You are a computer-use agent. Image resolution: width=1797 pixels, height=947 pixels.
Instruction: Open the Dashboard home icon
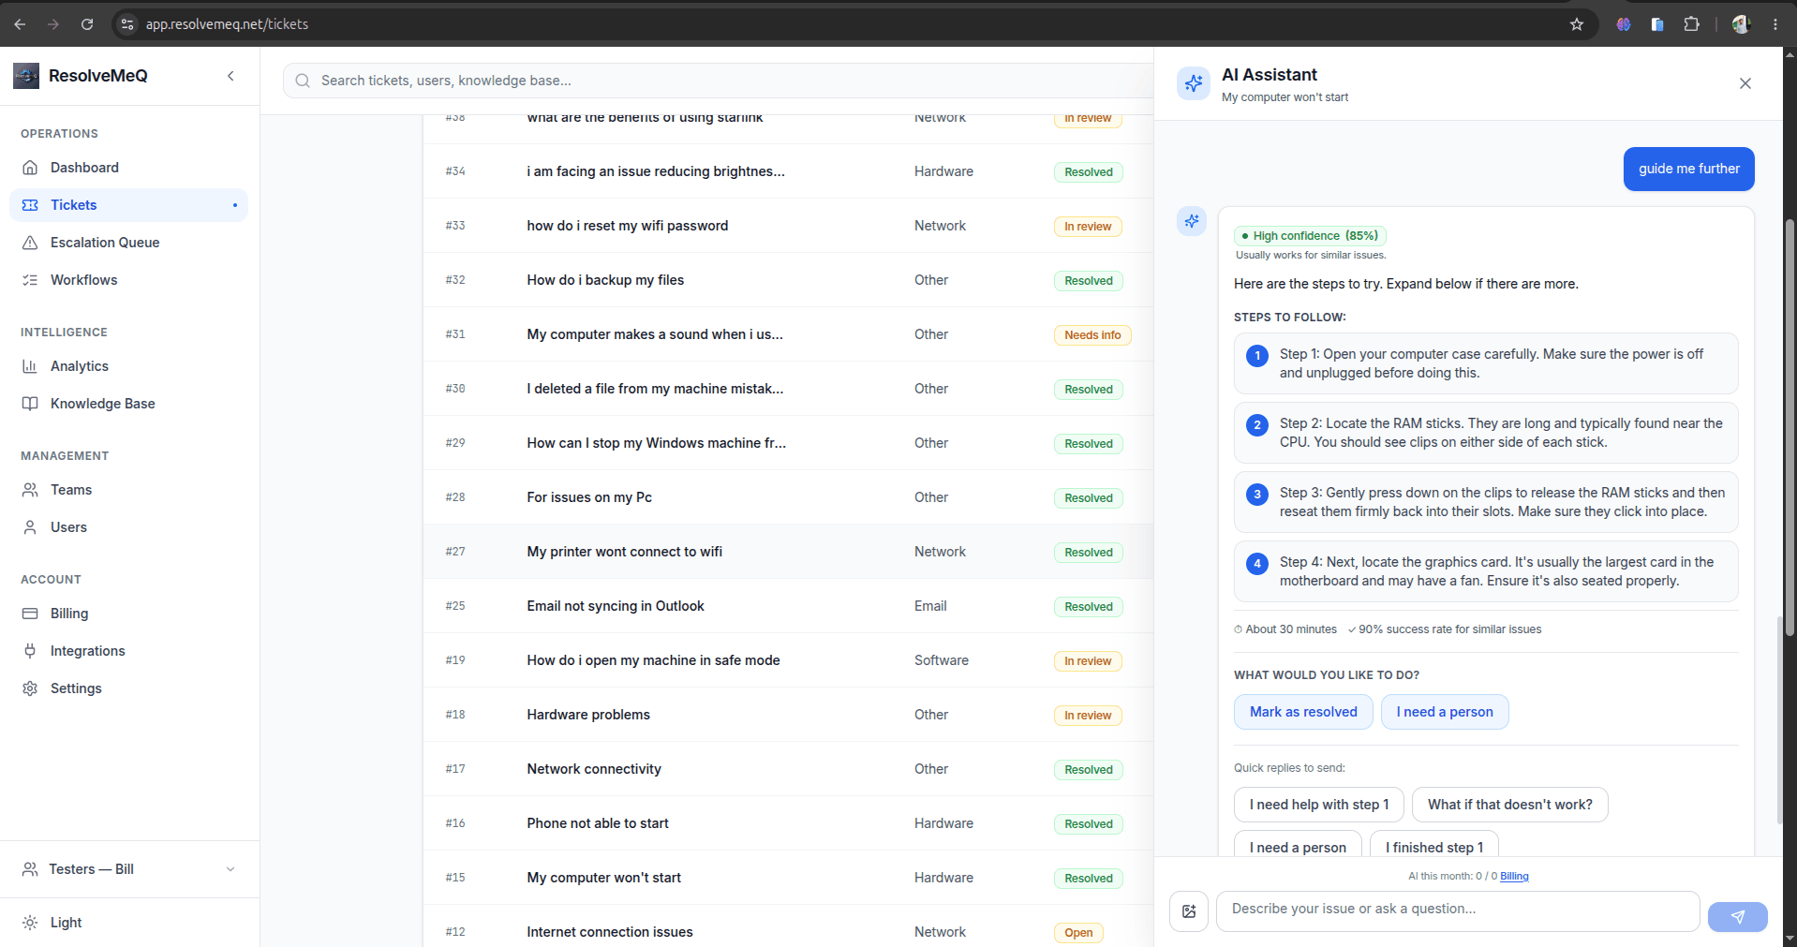(30, 168)
